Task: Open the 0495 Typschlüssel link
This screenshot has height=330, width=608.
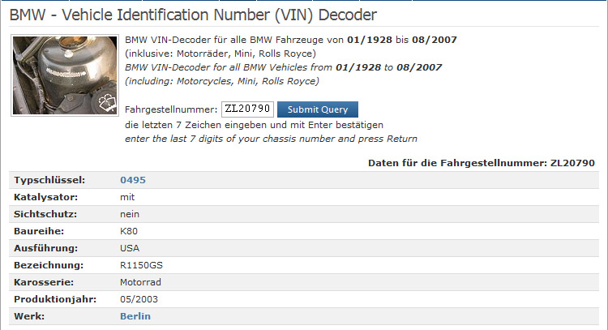Action: coord(133,180)
